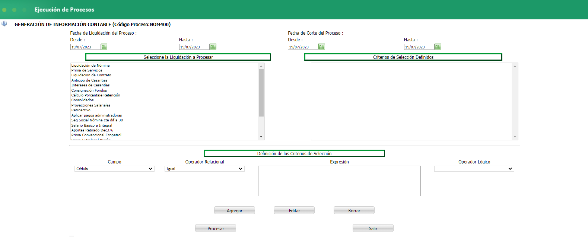Open the Operador Lógico dropdown
This screenshot has width=588, height=242.
point(474,169)
